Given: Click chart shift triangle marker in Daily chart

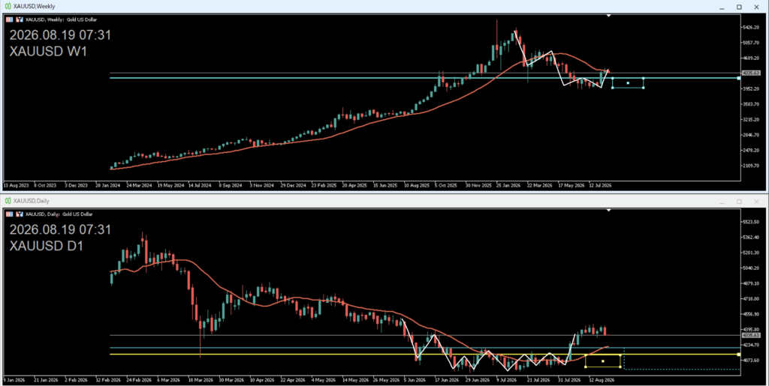Looking at the screenshot, I should [608, 210].
